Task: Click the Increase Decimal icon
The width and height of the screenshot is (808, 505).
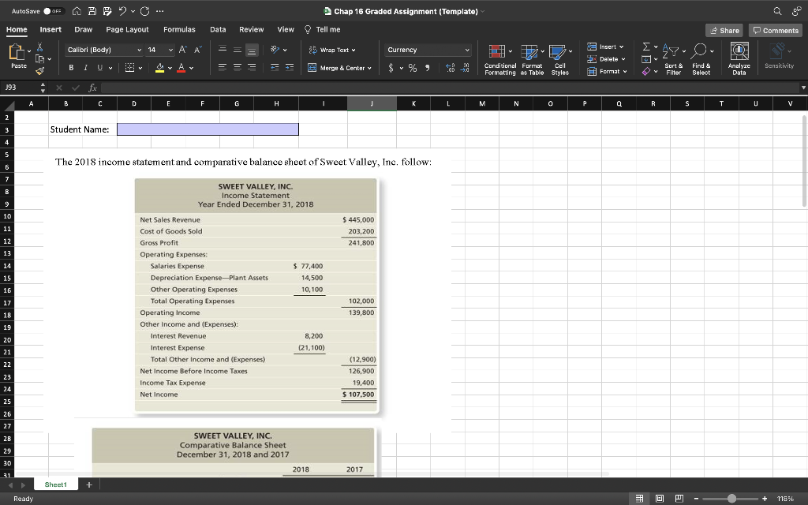Action: coord(450,68)
